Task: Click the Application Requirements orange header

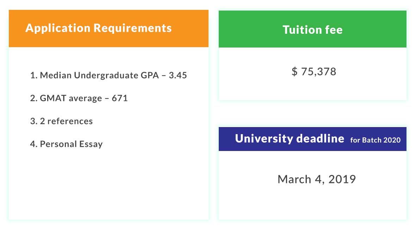Action: tap(108, 29)
